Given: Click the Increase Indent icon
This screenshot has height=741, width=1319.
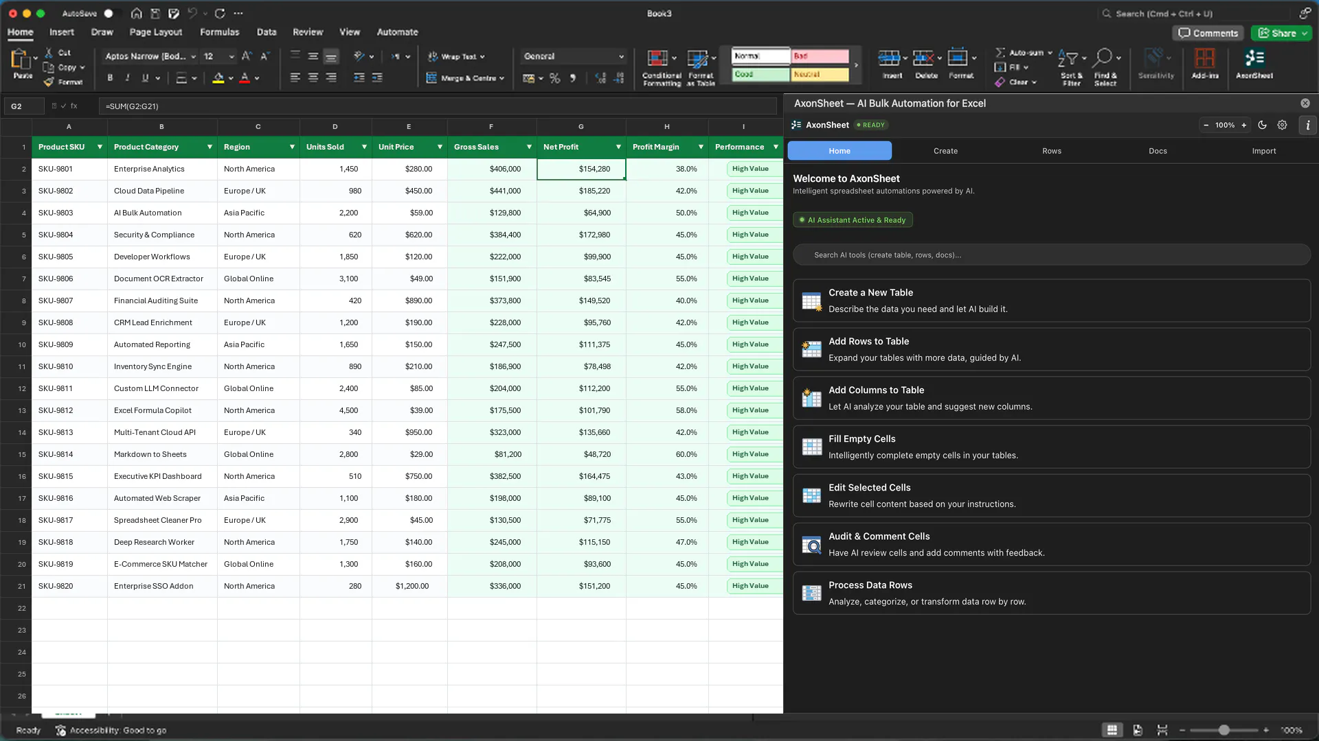Looking at the screenshot, I should click(x=377, y=78).
